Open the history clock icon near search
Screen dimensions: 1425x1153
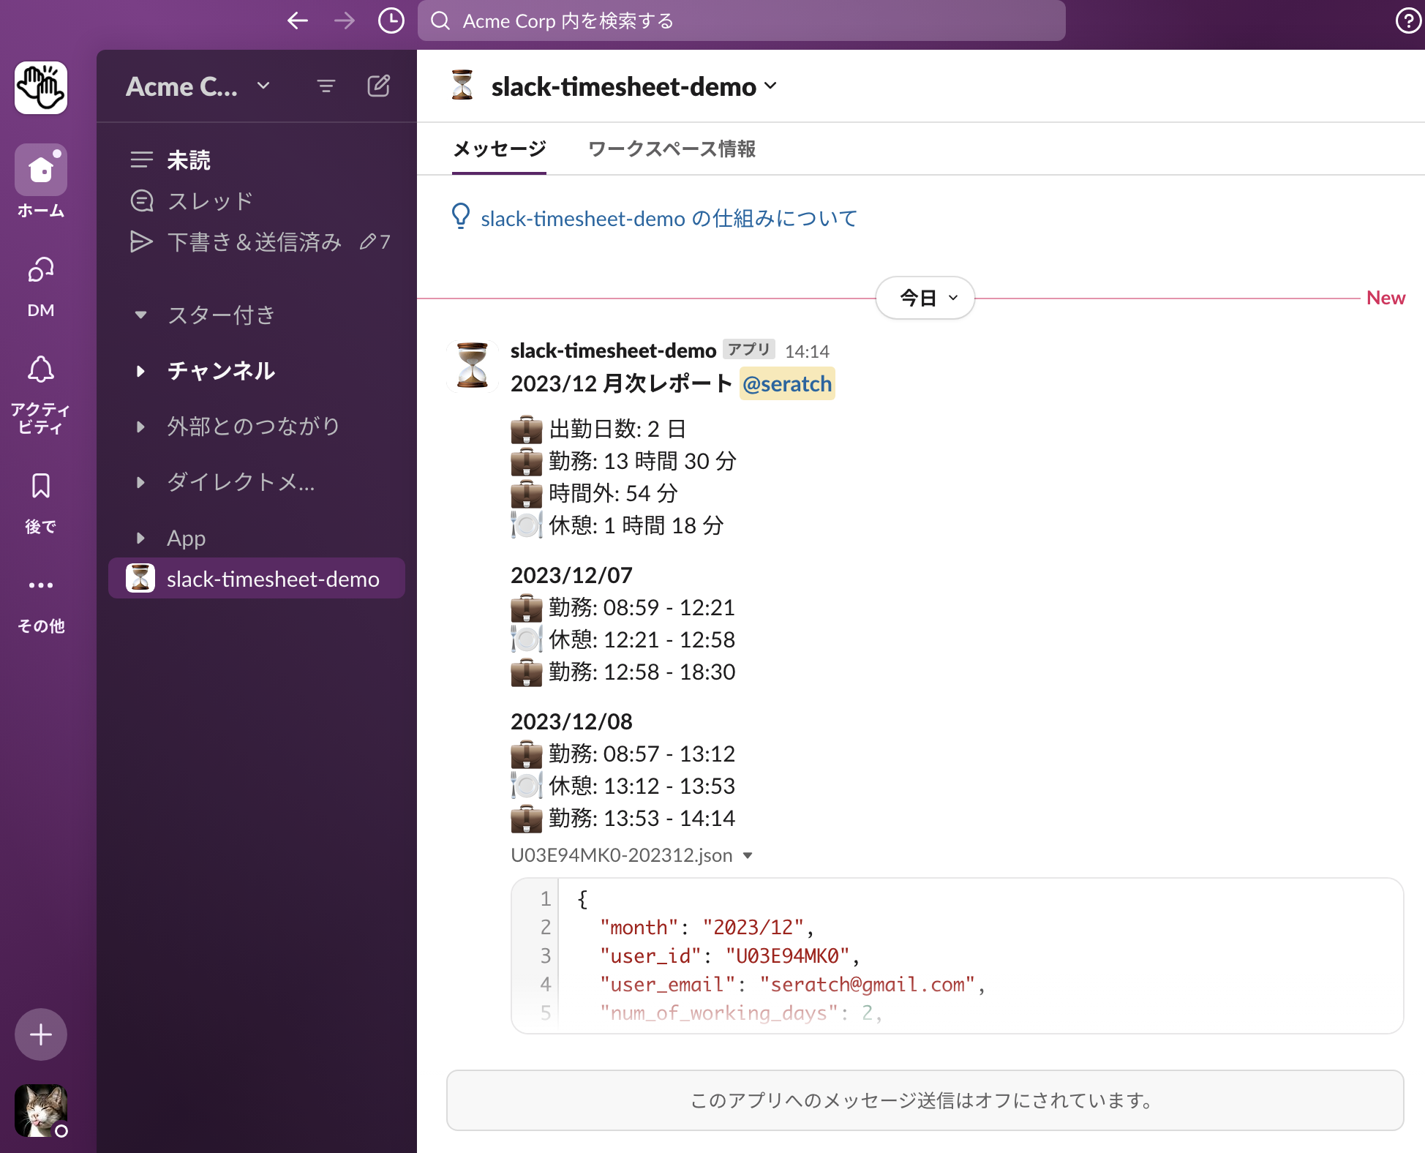click(x=390, y=20)
